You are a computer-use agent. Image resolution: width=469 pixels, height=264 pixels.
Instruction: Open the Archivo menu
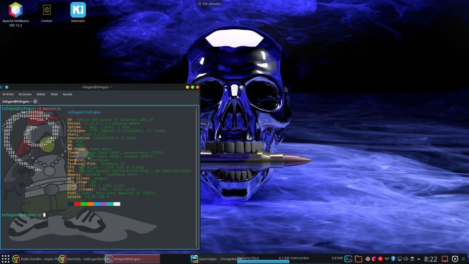pos(8,94)
